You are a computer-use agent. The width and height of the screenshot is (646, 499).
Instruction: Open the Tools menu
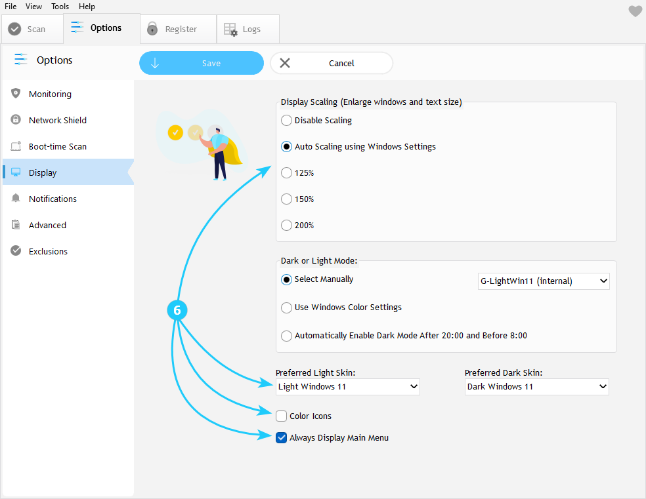point(60,7)
